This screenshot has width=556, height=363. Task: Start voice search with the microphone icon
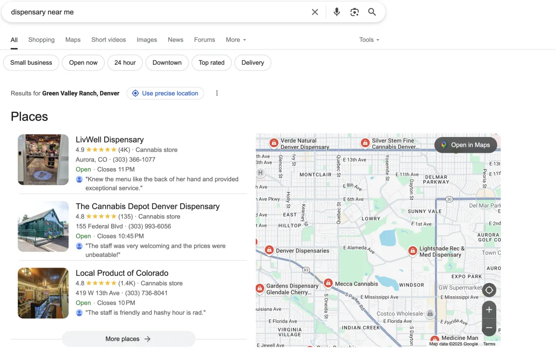coord(337,12)
